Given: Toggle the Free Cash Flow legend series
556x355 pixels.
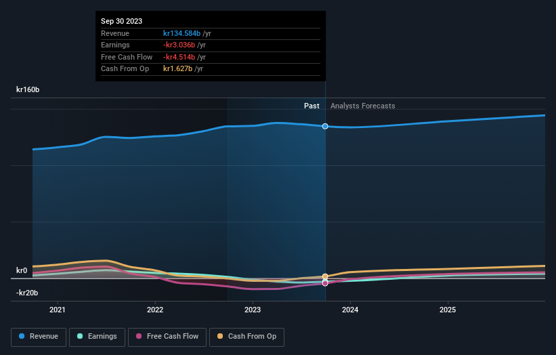Looking at the screenshot, I should (167, 337).
